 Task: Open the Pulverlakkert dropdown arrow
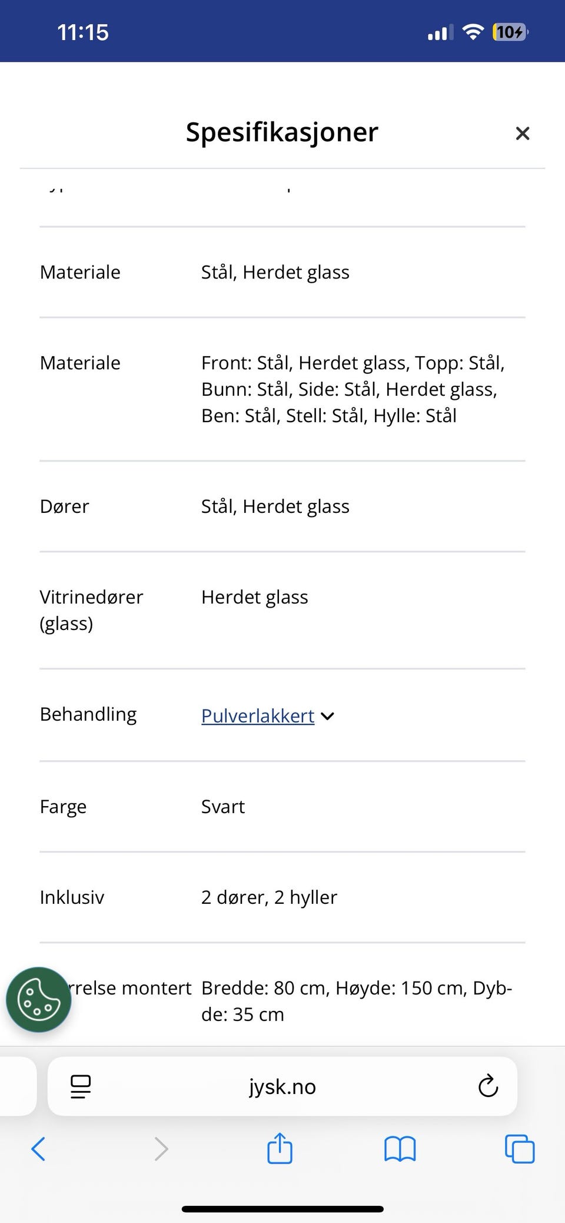(x=327, y=716)
